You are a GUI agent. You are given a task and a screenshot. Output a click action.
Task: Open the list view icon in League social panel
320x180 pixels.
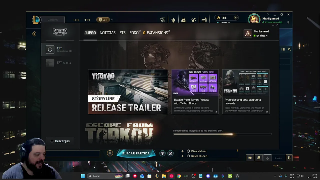click(x=283, y=49)
